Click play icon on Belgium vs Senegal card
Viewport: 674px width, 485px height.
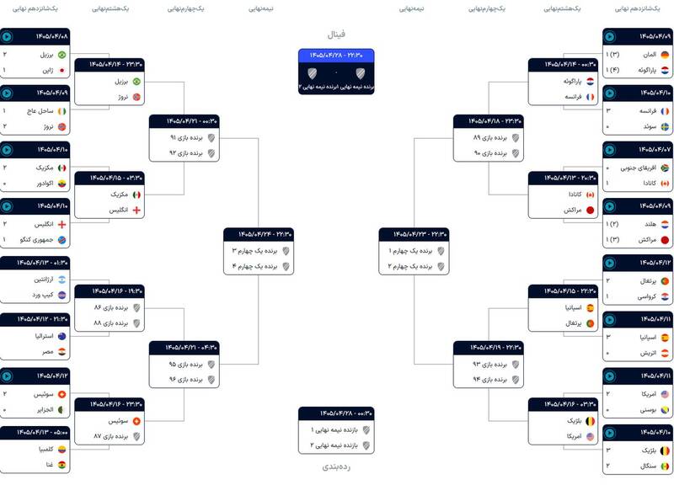[609, 433]
